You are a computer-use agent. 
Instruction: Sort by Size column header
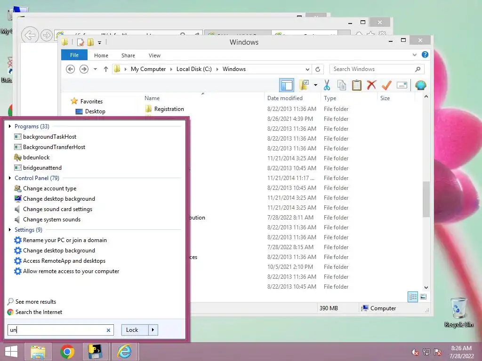(385, 98)
